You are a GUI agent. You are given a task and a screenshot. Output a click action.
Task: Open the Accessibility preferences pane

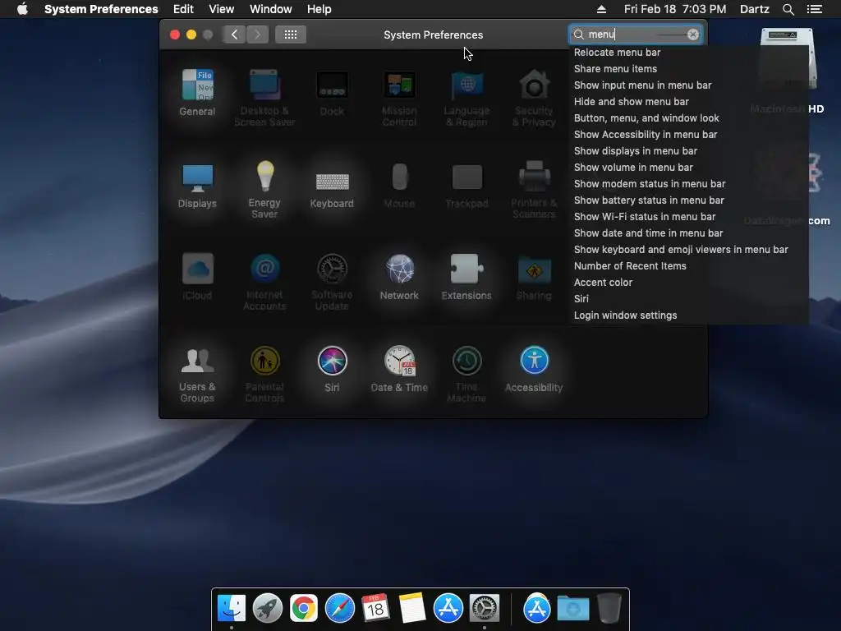[x=534, y=369]
